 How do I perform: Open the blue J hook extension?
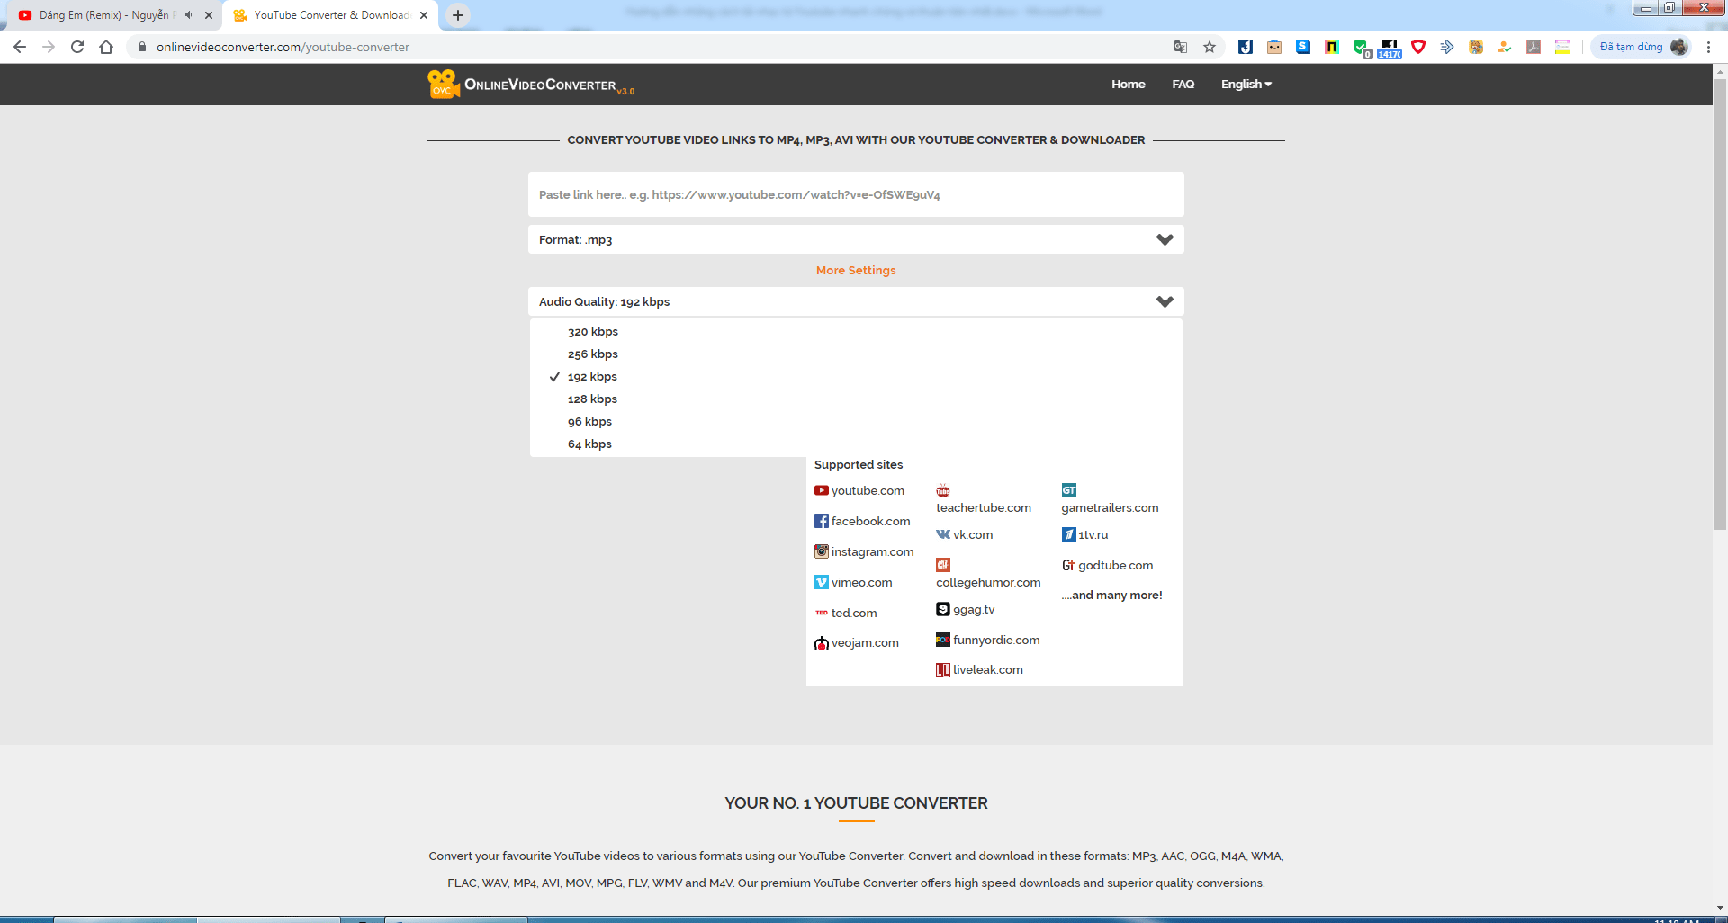[x=1246, y=47]
